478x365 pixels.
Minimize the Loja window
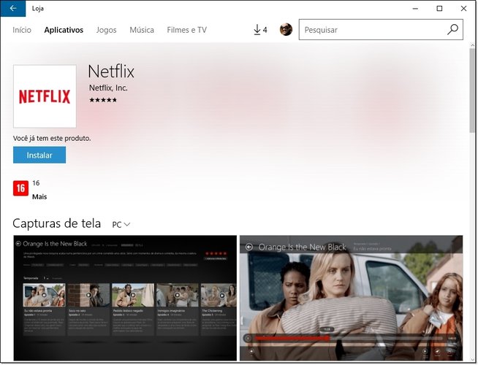pos(415,9)
